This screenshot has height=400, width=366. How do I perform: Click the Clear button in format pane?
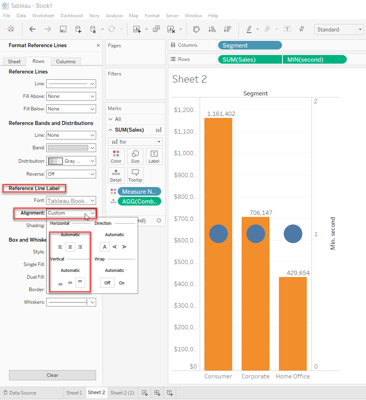pos(53,375)
